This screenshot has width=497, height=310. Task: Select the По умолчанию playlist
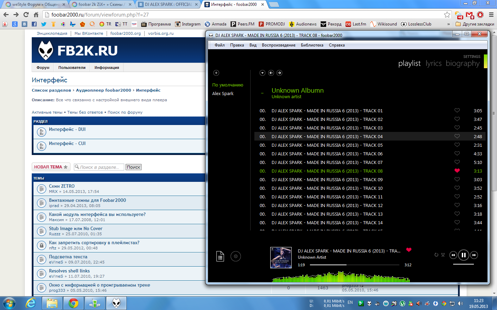228,85
